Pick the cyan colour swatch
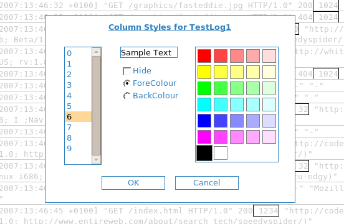344x224 pixels. tap(204, 105)
